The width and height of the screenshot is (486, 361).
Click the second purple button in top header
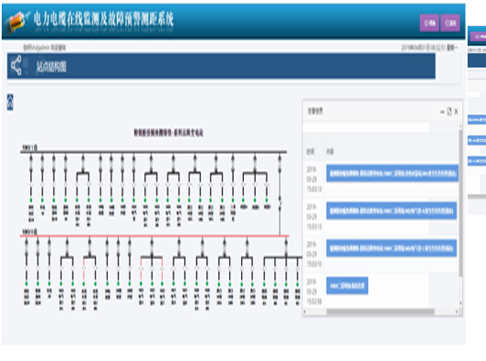tap(450, 23)
